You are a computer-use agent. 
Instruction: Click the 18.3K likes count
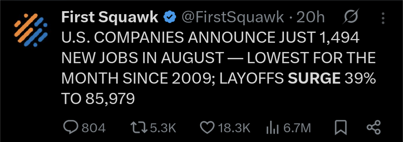(x=234, y=128)
